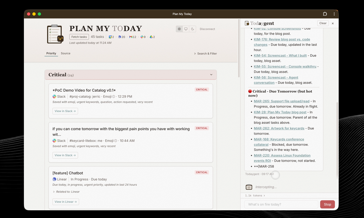The height and width of the screenshot is (218, 364).
Task: Open KIM-56 Screencast Agent conversation link
Action: click(276, 80)
